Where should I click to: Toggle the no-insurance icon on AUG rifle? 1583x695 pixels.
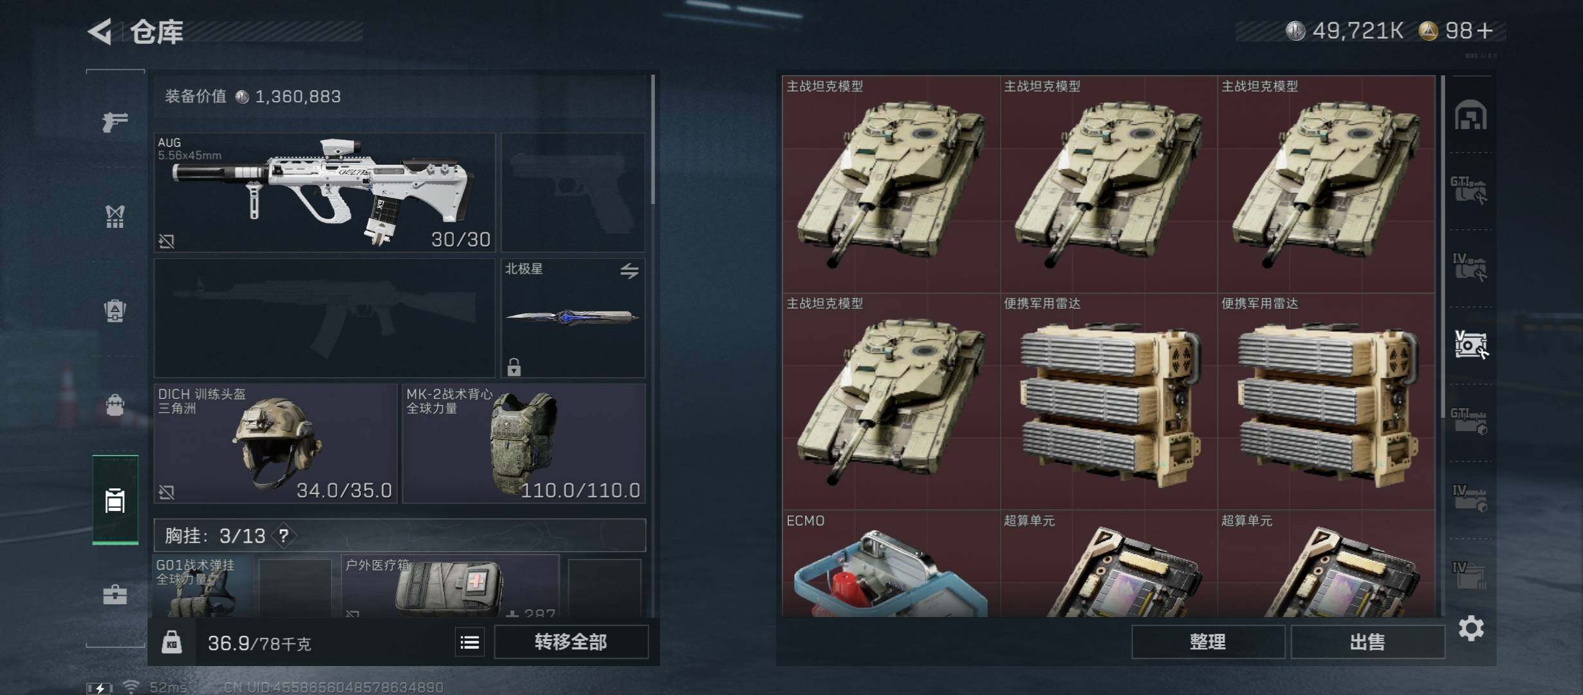click(x=166, y=241)
